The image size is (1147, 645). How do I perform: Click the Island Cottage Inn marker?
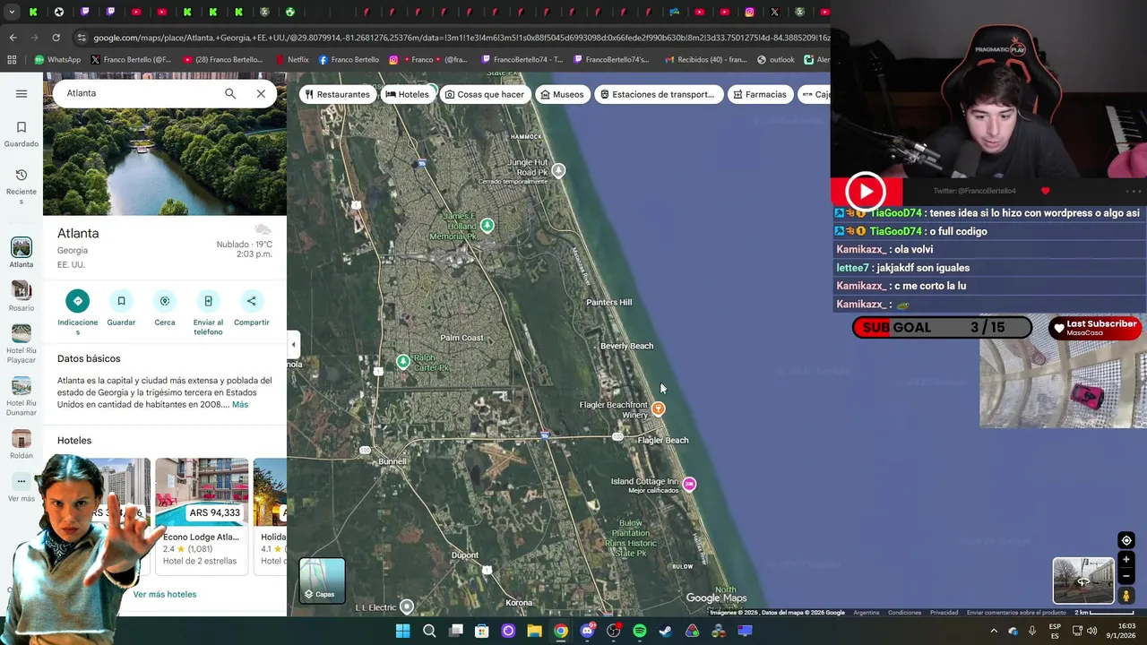[689, 484]
